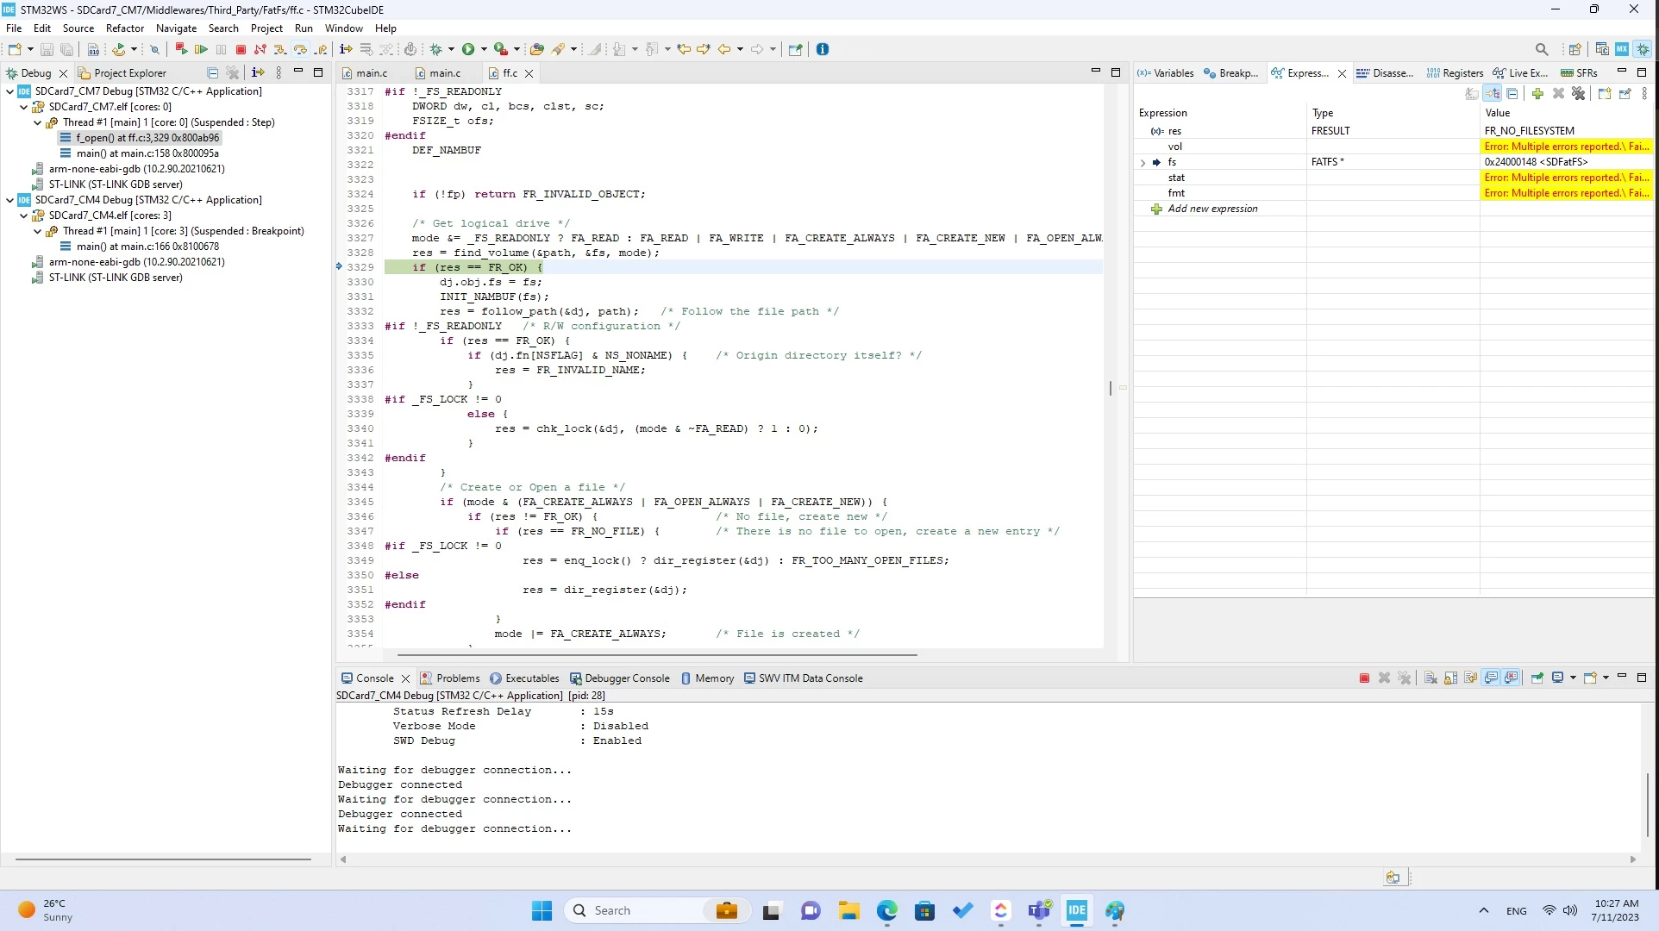Screen dimensions: 1659x931
Task: Click the red Terminate icon in the Console toolbar
Action: pos(1364,678)
